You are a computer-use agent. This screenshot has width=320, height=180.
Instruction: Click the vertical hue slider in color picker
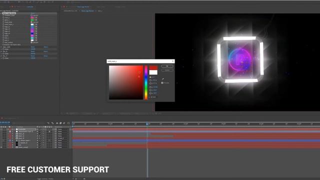(146, 82)
